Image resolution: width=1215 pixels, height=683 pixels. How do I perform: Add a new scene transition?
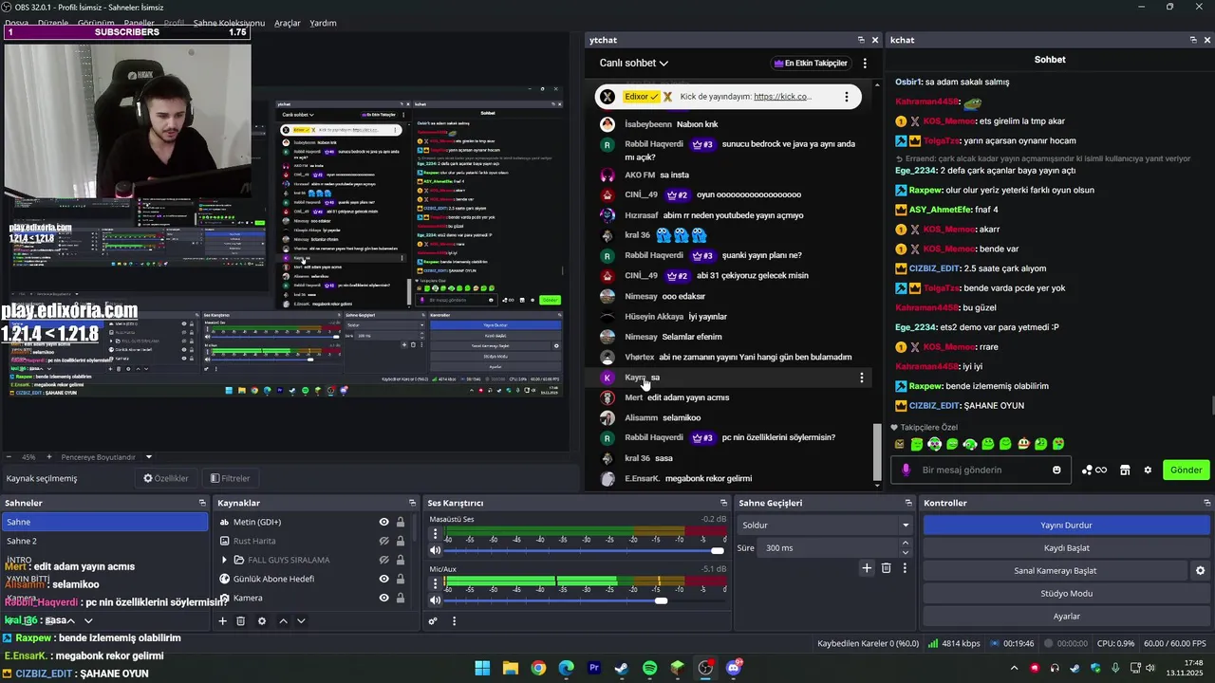click(867, 568)
